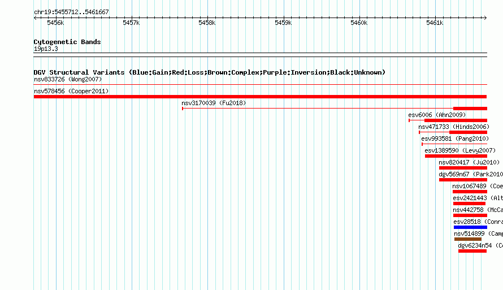Click the nsv820417 red loss bar

pos(463,168)
